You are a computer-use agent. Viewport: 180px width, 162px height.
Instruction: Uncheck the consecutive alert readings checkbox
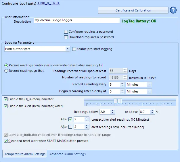70,119
